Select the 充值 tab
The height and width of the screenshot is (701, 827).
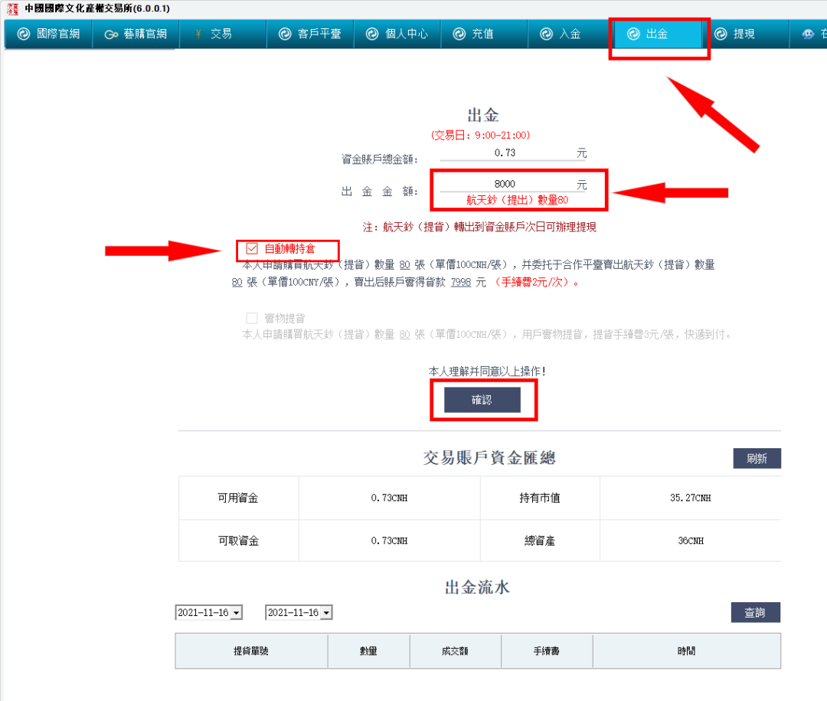484,34
